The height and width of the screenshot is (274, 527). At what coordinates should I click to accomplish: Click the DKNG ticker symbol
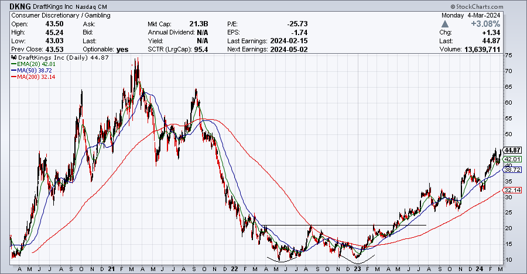(20, 6)
